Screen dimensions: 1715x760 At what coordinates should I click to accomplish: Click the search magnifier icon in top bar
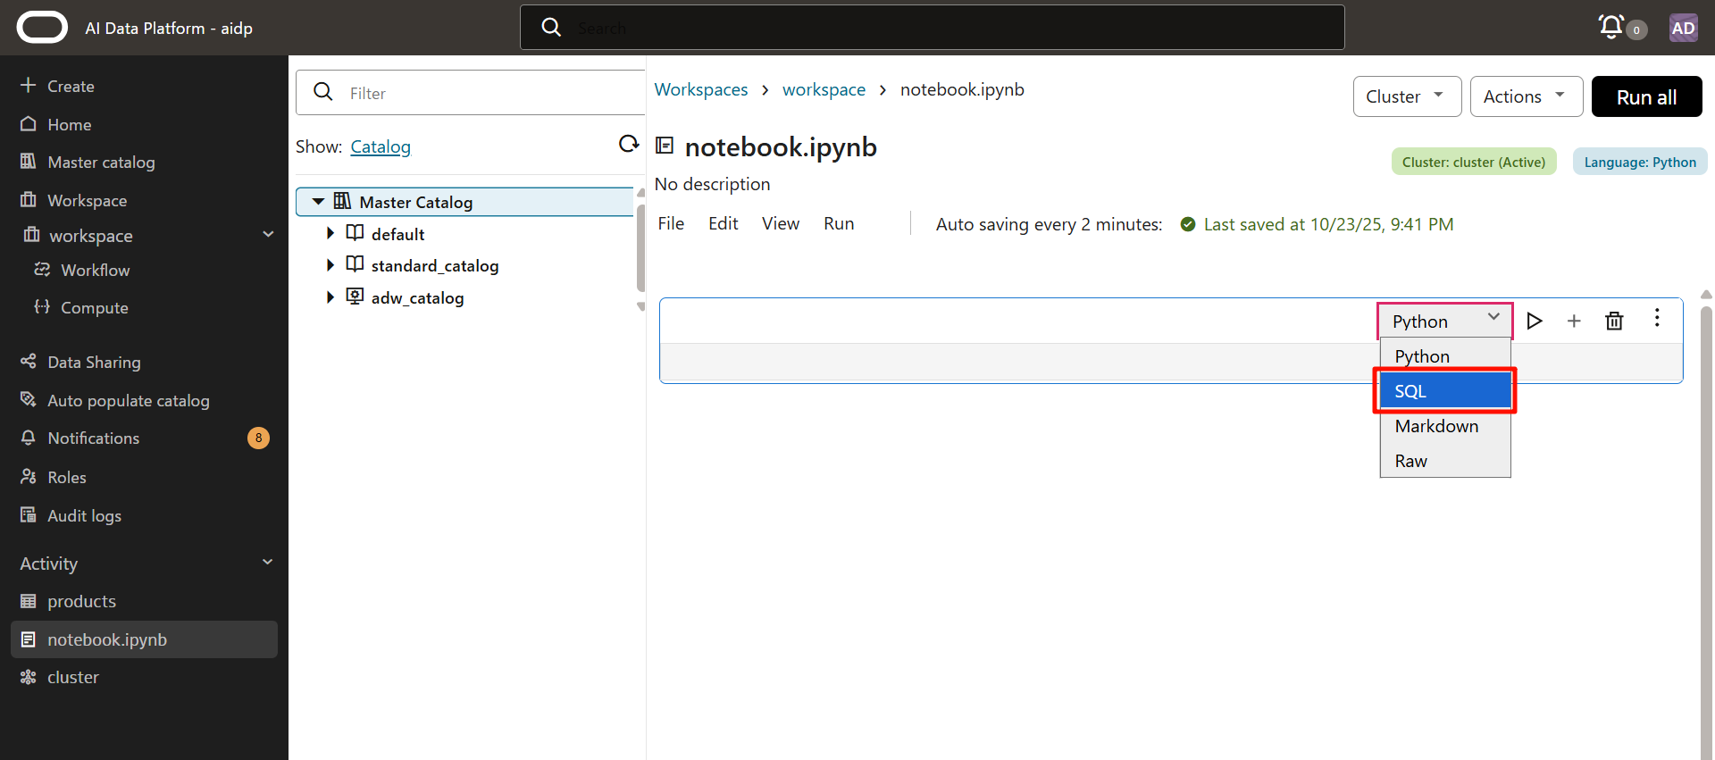[552, 28]
